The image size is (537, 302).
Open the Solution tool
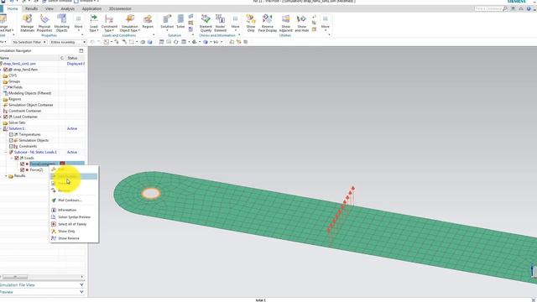[167, 22]
